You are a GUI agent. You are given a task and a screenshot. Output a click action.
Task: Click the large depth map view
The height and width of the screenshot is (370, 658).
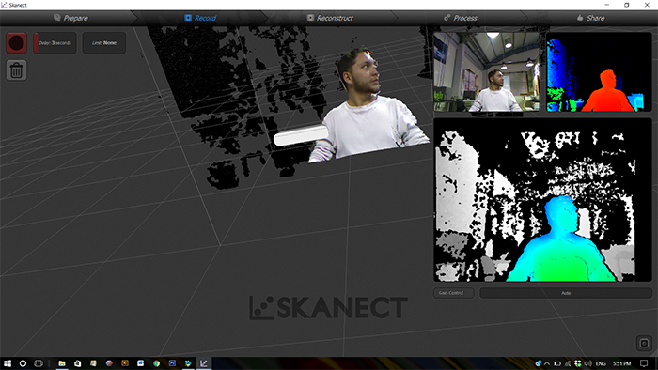(542, 200)
